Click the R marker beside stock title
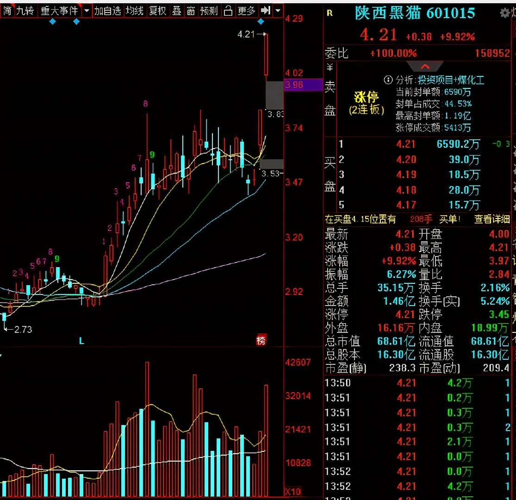The width and height of the screenshot is (516, 500). (x=329, y=13)
